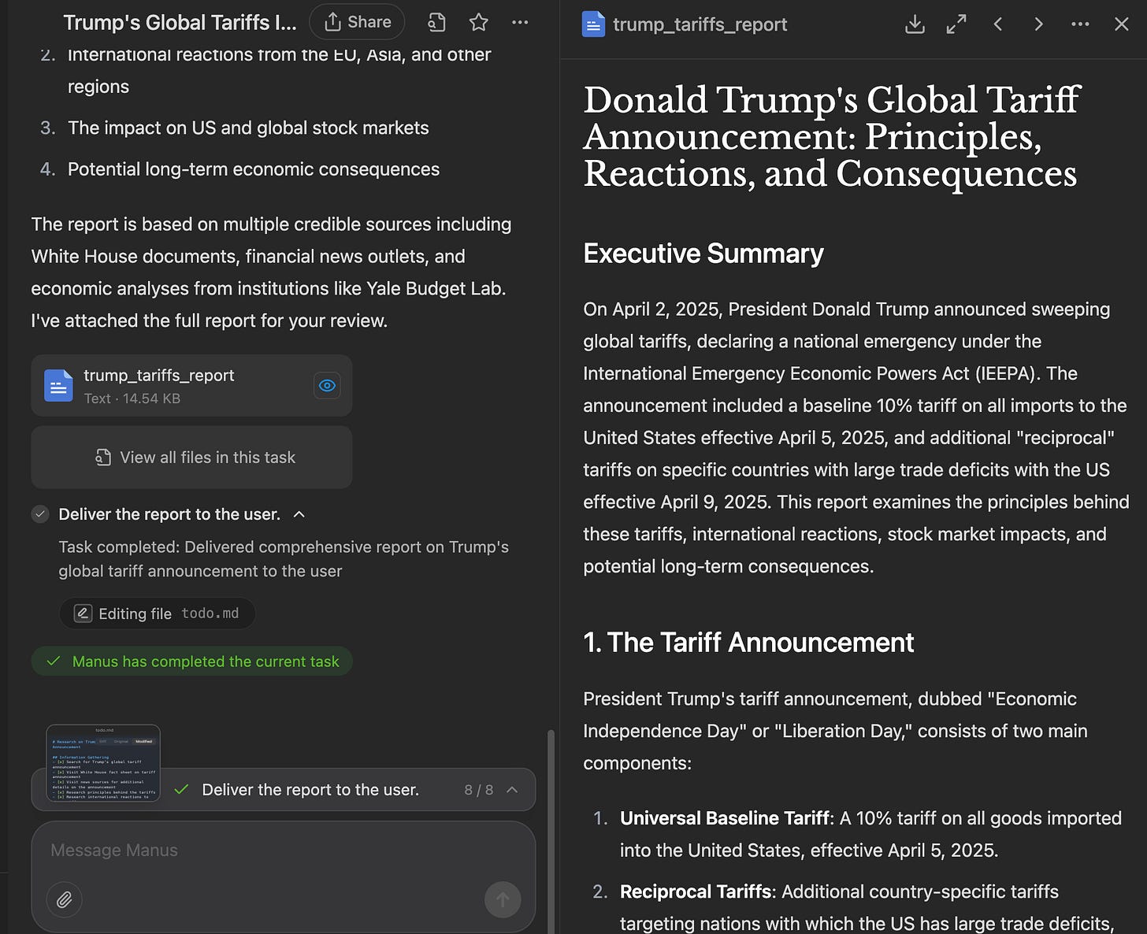This screenshot has width=1147, height=934.
Task: Click the Universal Baseline Tariff bold text
Action: pyautogui.click(x=725, y=818)
